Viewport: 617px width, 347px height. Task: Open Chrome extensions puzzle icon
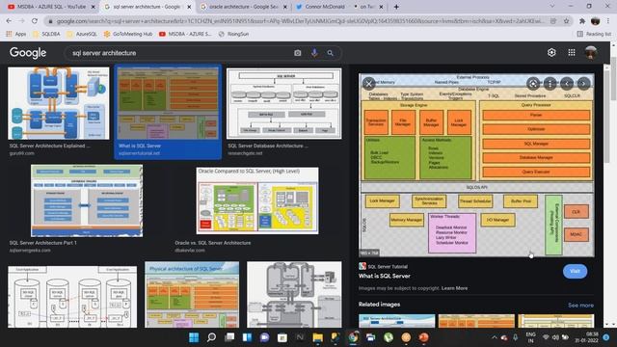click(582, 21)
